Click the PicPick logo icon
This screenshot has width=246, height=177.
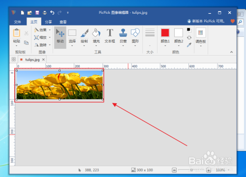point(14,13)
